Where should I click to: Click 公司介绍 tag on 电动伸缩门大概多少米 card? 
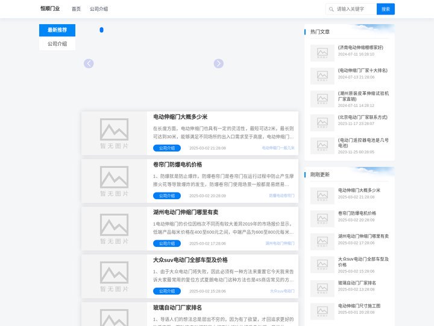click(x=167, y=148)
